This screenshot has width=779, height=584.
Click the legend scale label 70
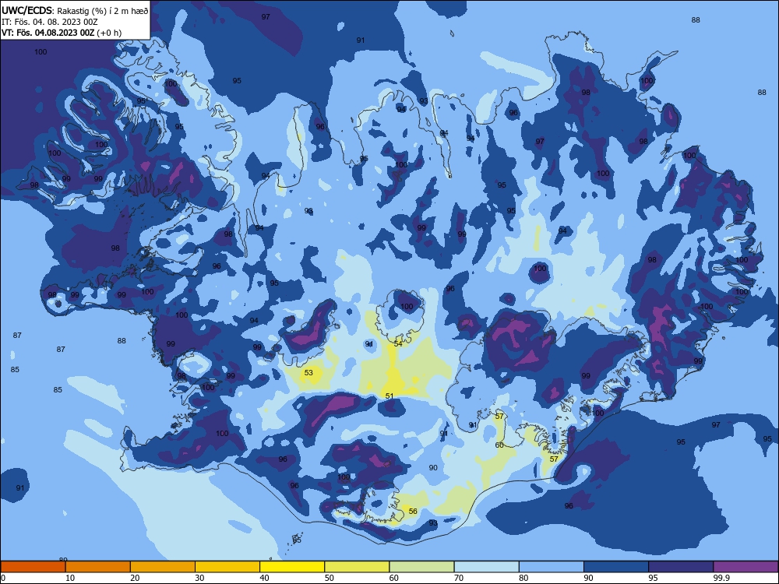coord(459,578)
